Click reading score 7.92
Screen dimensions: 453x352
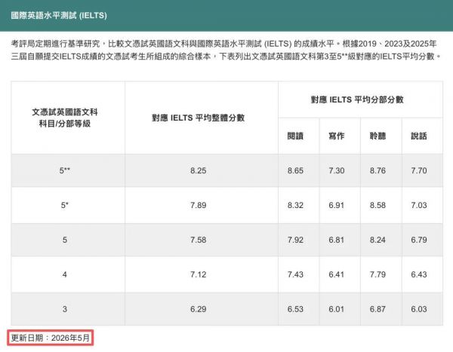coord(295,240)
